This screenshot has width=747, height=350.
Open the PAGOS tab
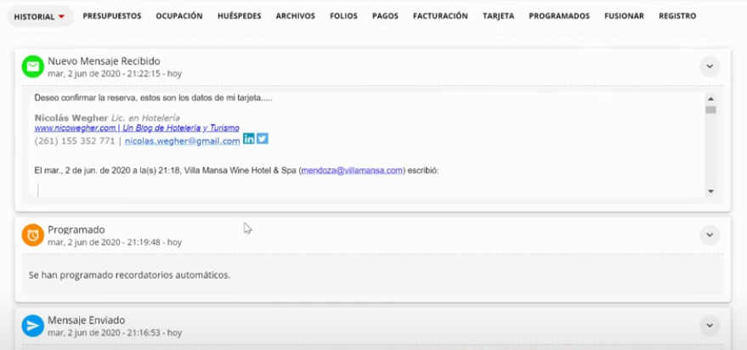click(386, 16)
